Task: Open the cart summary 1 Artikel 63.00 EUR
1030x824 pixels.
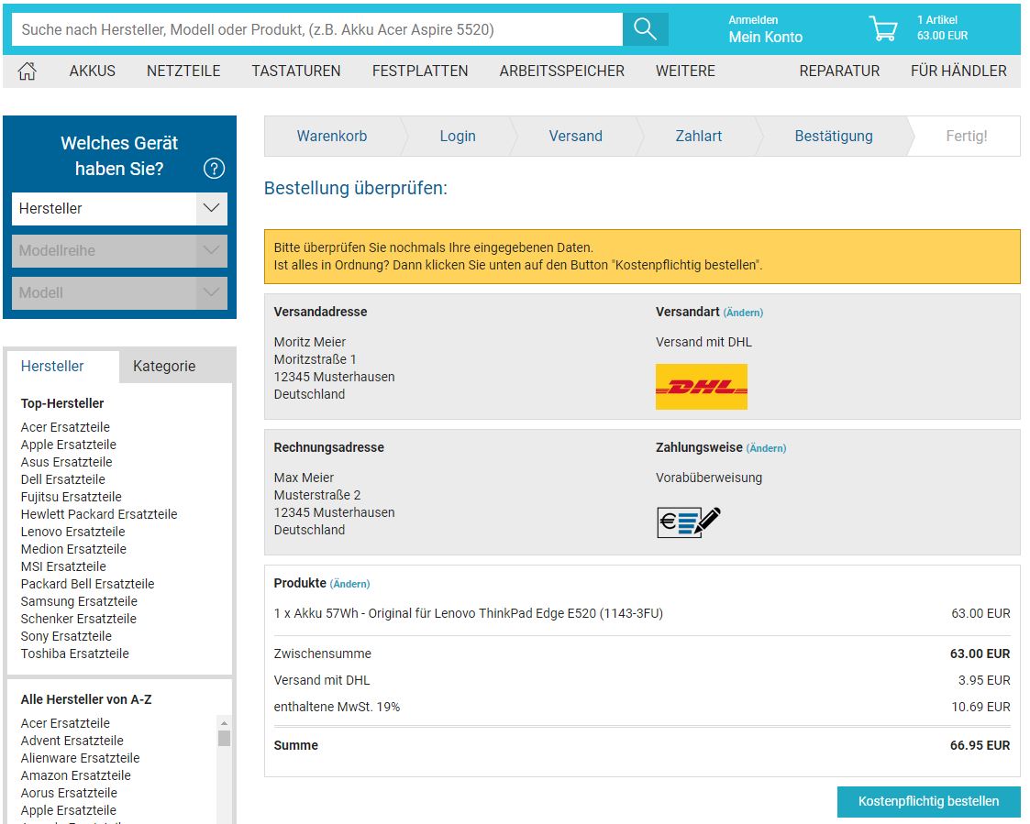Action: [x=942, y=28]
